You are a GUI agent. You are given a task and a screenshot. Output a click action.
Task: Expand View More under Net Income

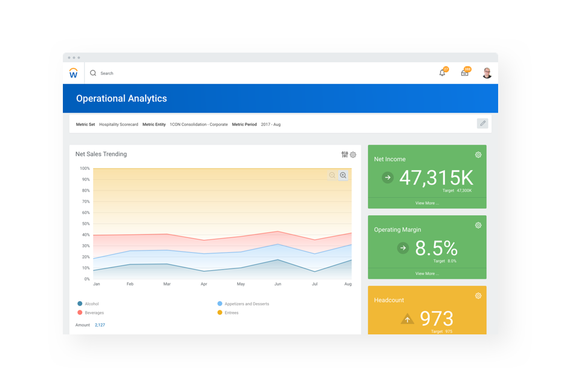[427, 203]
